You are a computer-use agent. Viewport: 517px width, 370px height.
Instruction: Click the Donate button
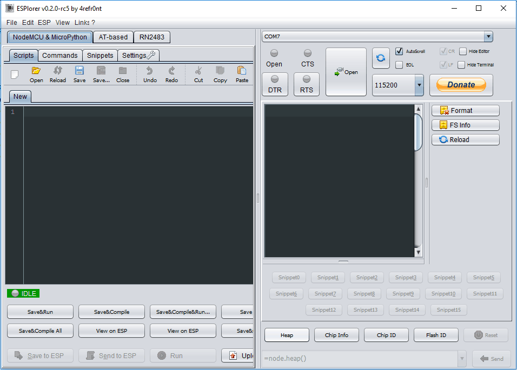(x=461, y=85)
